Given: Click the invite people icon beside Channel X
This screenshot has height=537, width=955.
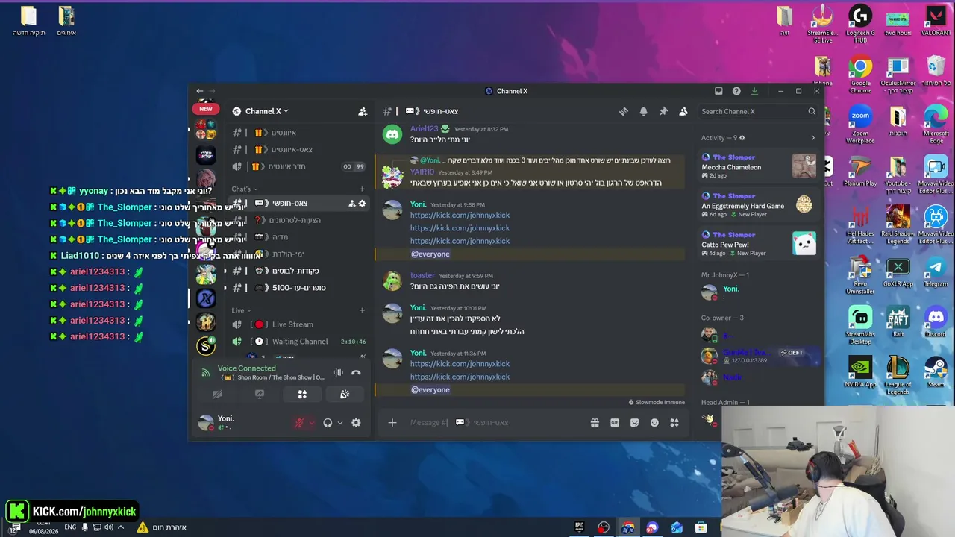Looking at the screenshot, I should 363,111.
